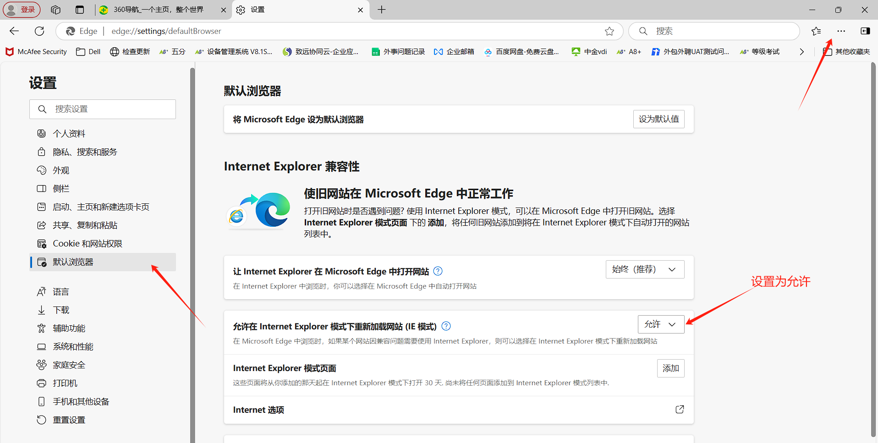Open the Settings and more menu
The height and width of the screenshot is (443, 878).
click(841, 31)
